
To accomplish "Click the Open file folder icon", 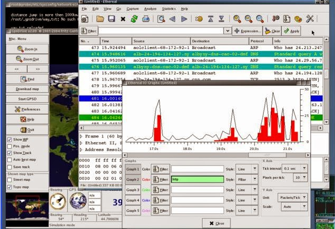I will tap(100, 19).
